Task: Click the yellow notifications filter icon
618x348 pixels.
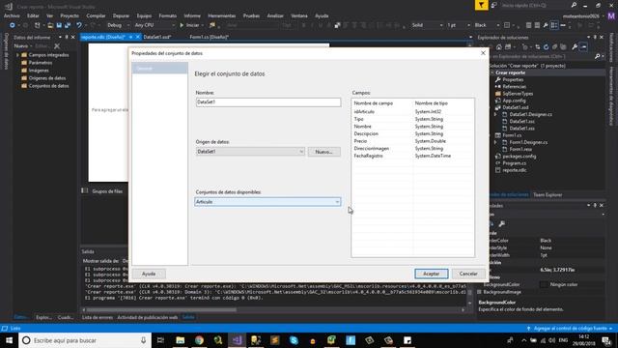Action: click(x=481, y=5)
